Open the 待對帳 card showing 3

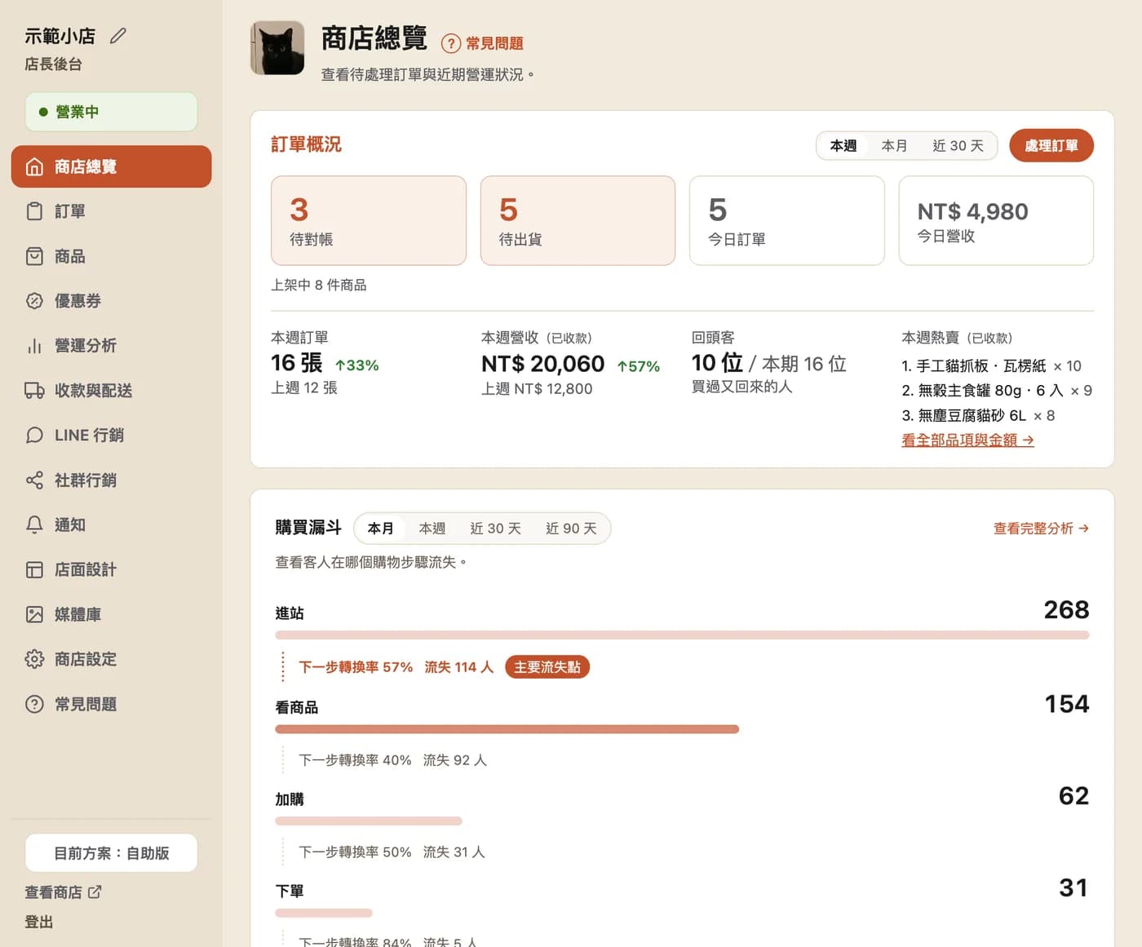(369, 220)
